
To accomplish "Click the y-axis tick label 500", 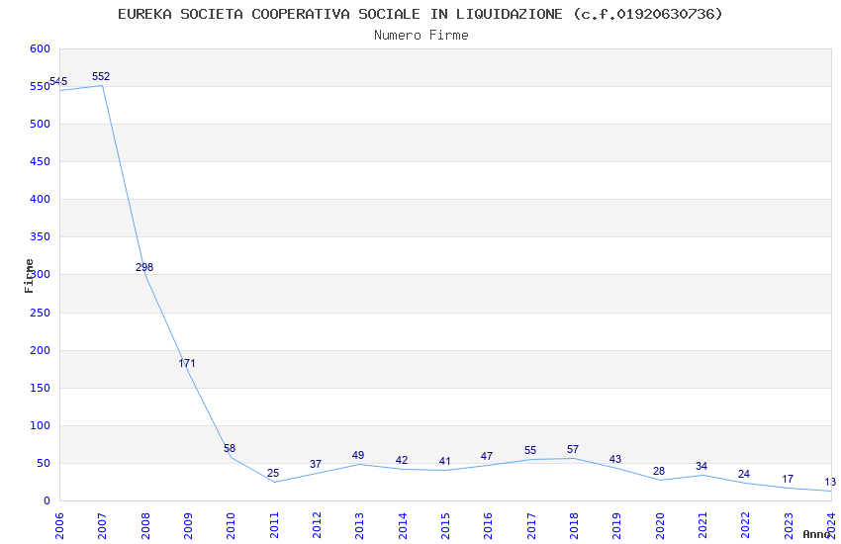I will (x=41, y=124).
